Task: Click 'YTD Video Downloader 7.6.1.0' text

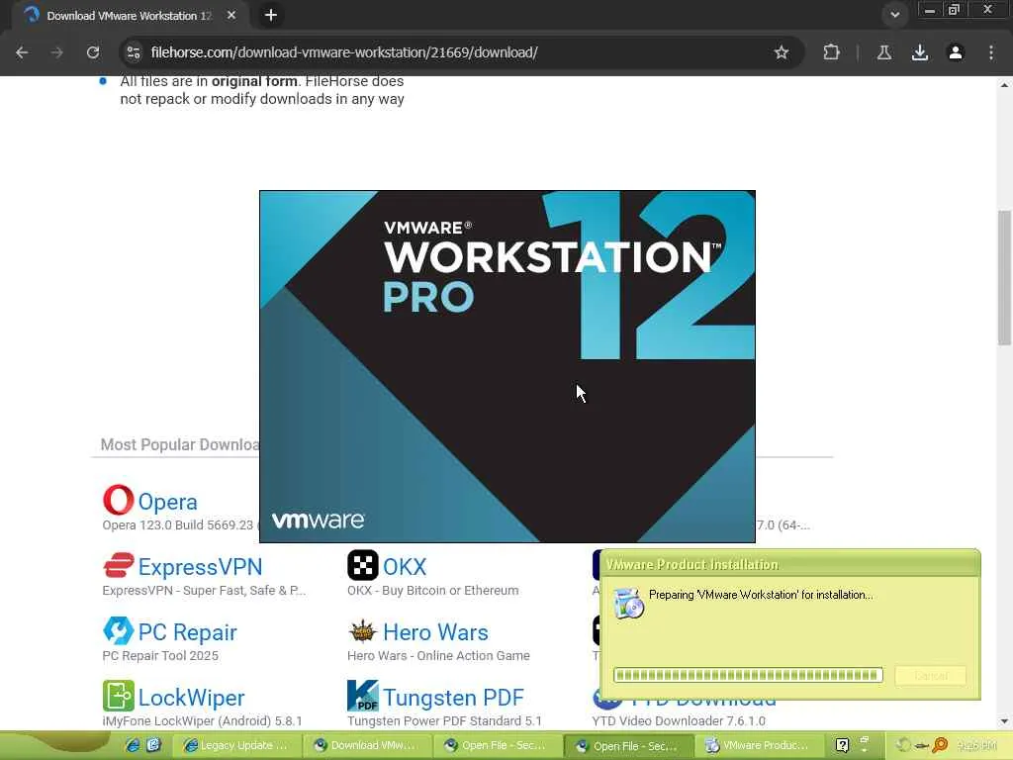Action: click(679, 720)
